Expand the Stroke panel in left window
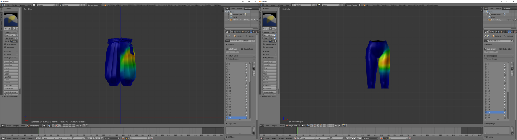The height and width of the screenshot is (140, 517). tap(8, 51)
